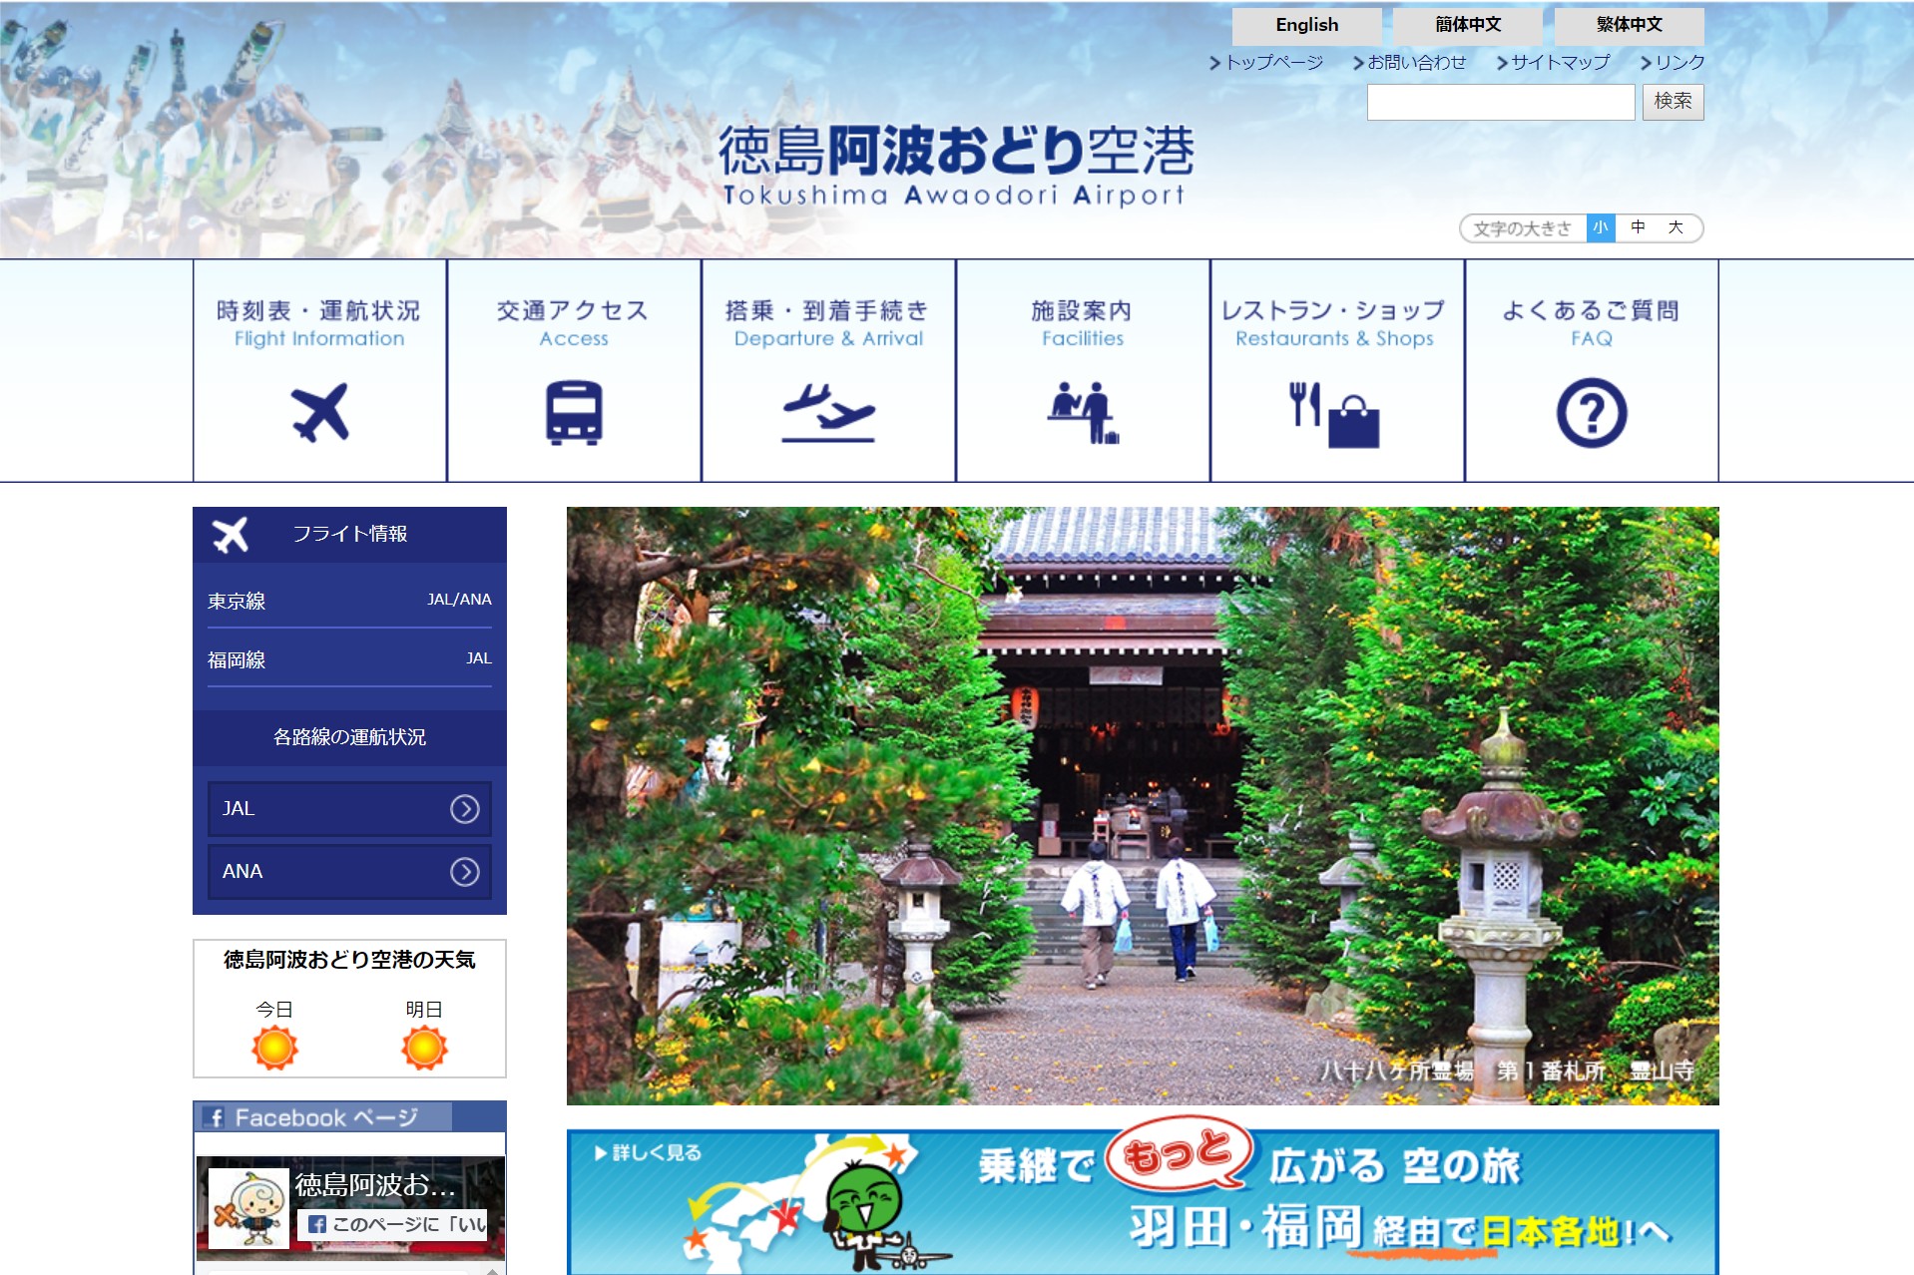
Task: Click today's sunny weather icon
Action: pyautogui.click(x=274, y=1049)
